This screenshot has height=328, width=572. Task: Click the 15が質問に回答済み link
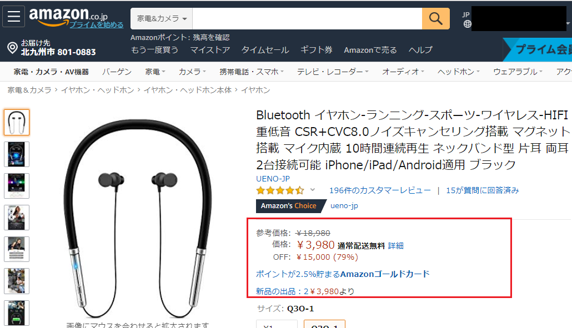(482, 190)
